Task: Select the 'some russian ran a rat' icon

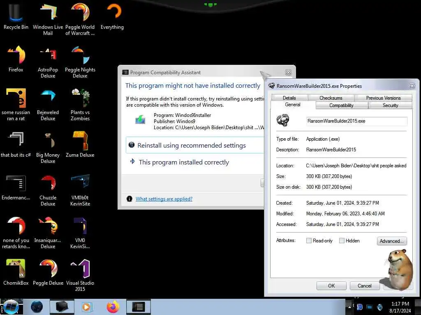Action: coord(16,105)
